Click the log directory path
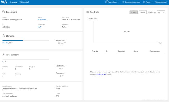 pyautogui.click(x=20, y=89)
